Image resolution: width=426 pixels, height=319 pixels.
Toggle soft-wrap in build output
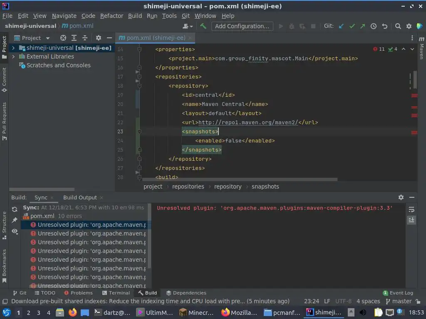click(411, 209)
